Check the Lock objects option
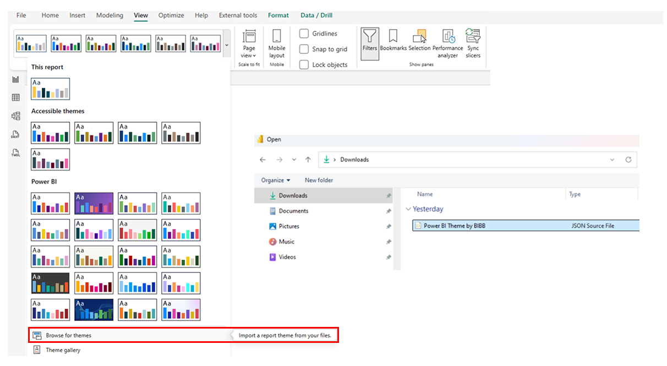 click(x=304, y=64)
